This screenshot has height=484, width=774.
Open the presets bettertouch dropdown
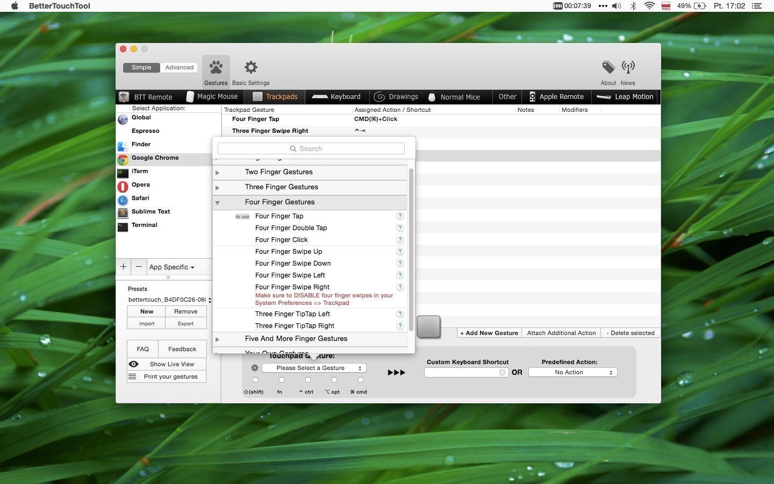pyautogui.click(x=170, y=300)
